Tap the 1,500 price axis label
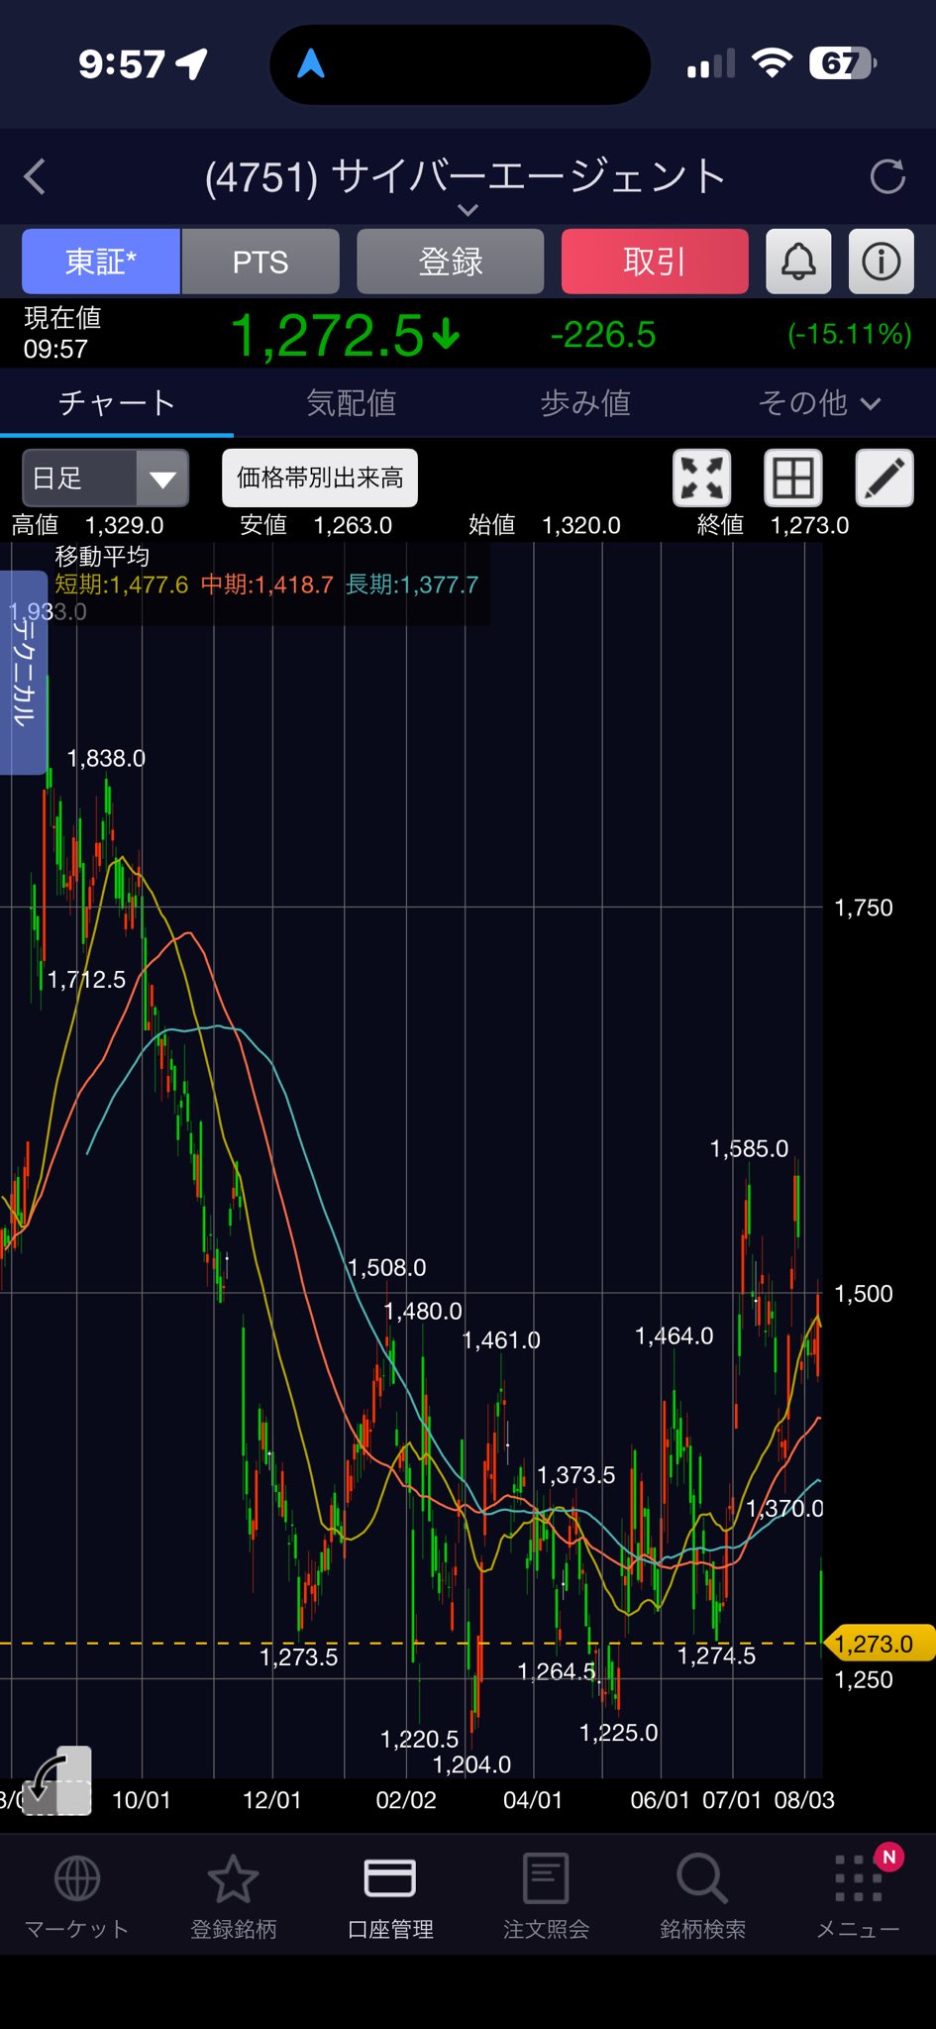Screen dimensions: 936x2029 [864, 1294]
